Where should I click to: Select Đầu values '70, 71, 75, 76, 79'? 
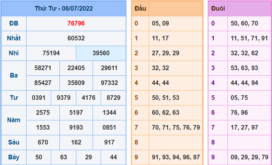point(176,127)
